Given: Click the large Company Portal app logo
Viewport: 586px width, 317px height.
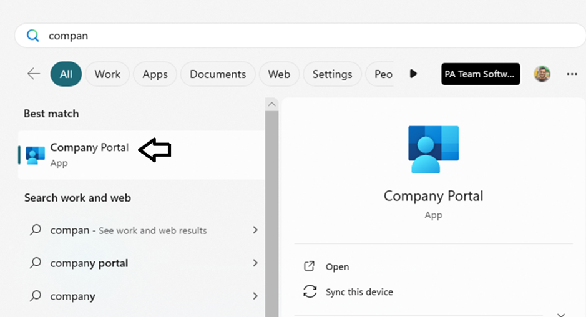Looking at the screenshot, I should tap(433, 149).
